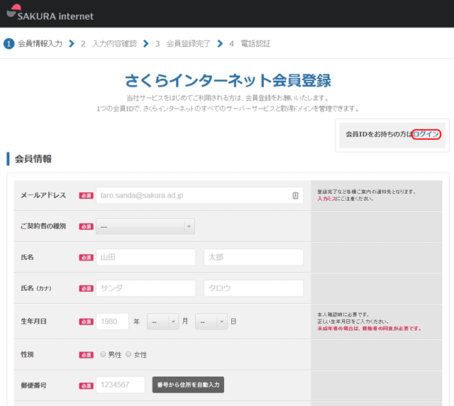This screenshot has width=454, height=406.
Task: Click the 会員登録完了 step
Action: [x=188, y=44]
